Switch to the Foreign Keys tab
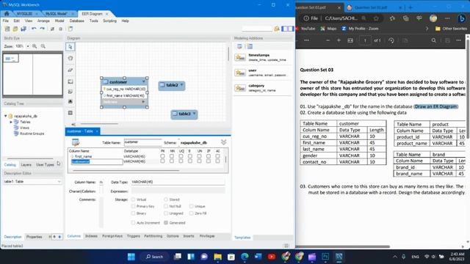 112,236
